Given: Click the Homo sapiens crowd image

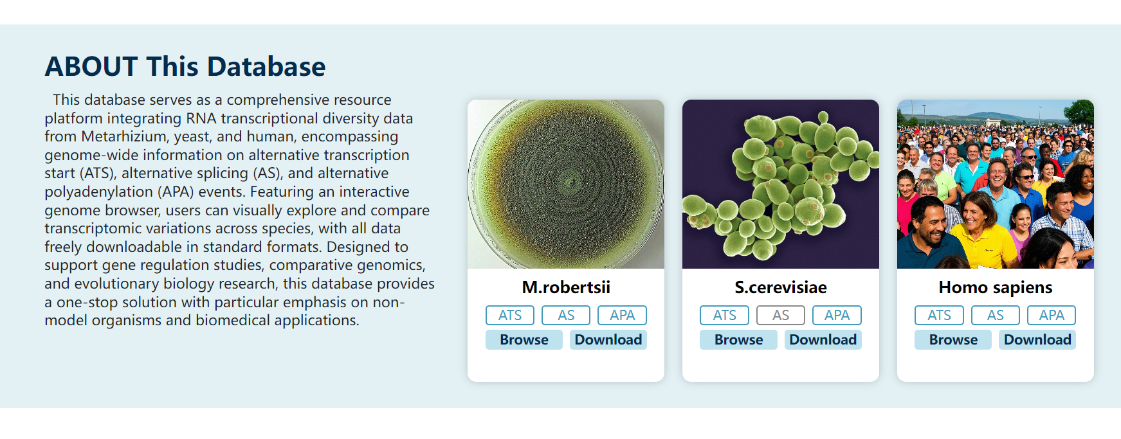Looking at the screenshot, I should click(996, 184).
